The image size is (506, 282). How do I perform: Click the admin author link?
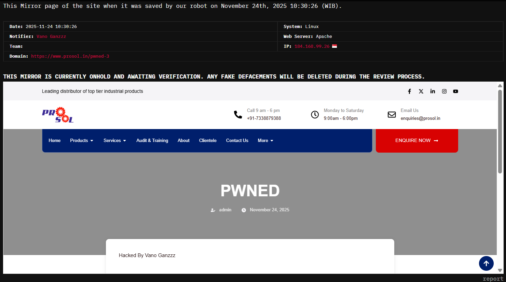[225, 210]
